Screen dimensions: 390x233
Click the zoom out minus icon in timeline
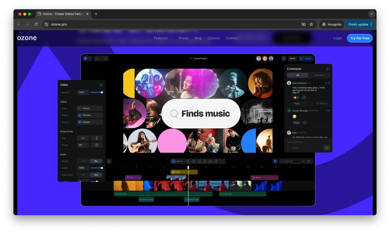[282, 161]
